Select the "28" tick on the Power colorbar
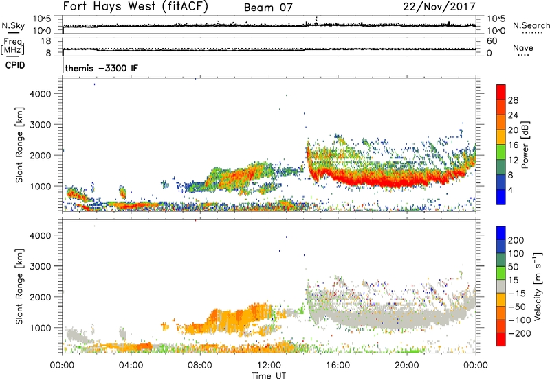This screenshot has height=380, width=550. point(513,100)
